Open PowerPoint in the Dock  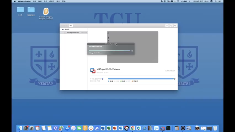point(115,128)
